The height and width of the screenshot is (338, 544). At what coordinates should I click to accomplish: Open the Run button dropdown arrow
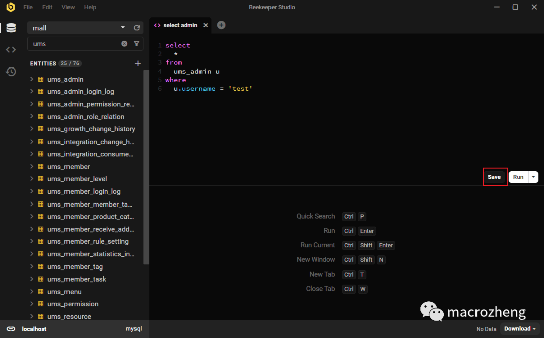[x=533, y=177]
